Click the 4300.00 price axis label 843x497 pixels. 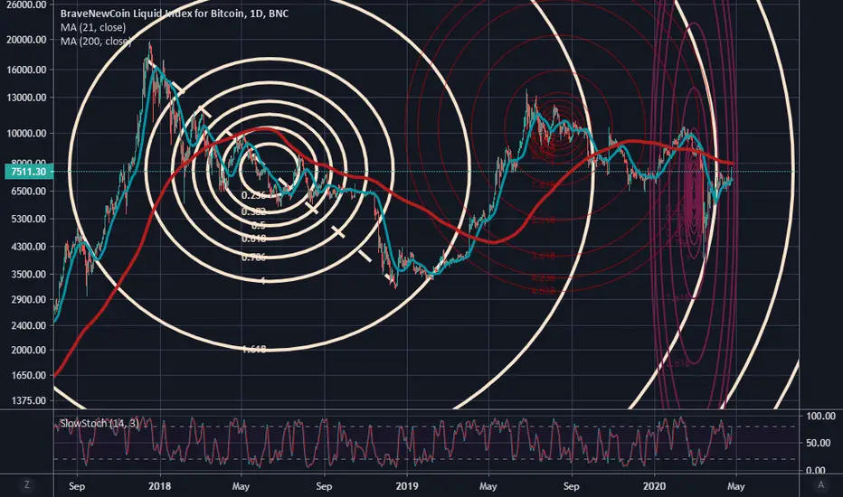(29, 248)
